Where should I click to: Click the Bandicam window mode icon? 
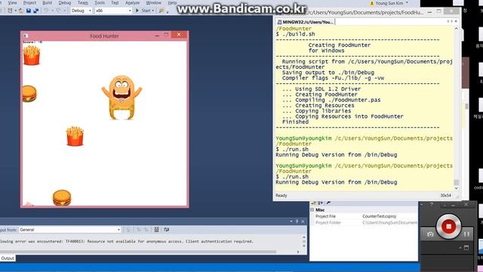coord(466,248)
